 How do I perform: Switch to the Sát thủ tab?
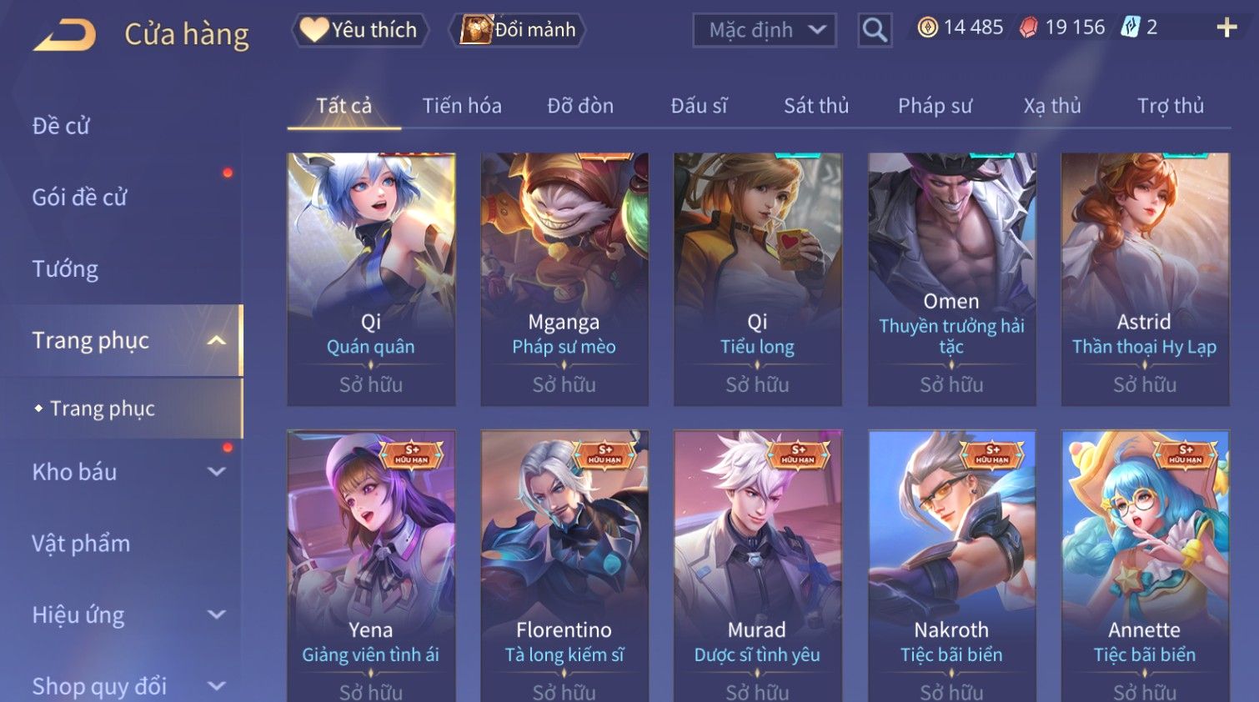point(816,106)
